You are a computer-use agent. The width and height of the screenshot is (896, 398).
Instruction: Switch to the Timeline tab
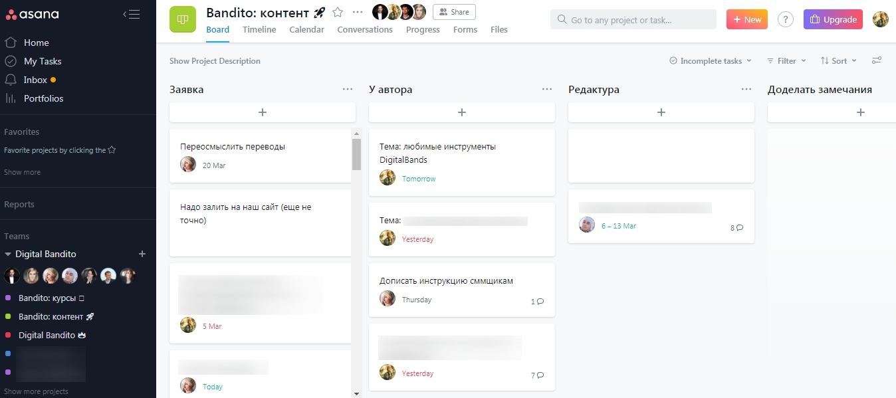click(259, 29)
